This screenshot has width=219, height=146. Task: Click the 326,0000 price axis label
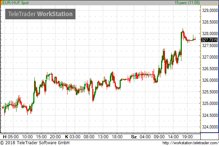coord(210,80)
